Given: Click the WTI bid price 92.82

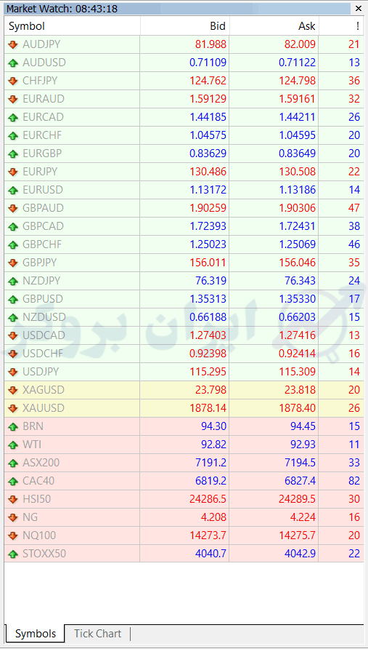Looking at the screenshot, I should 213,445.
